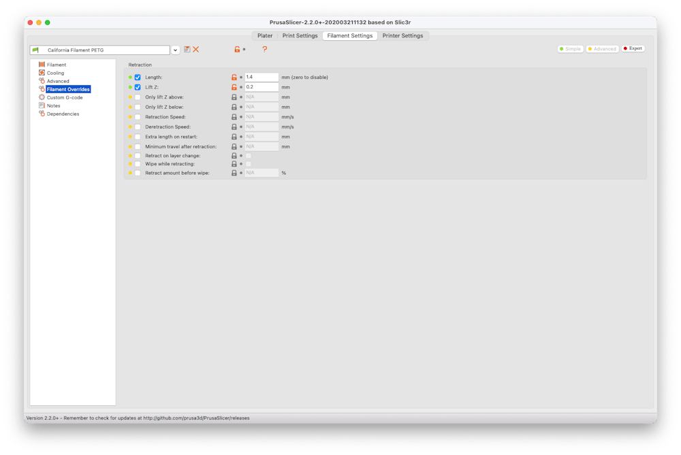Click lock icon for Retract amount before wipe
681x455 pixels.
tap(234, 173)
